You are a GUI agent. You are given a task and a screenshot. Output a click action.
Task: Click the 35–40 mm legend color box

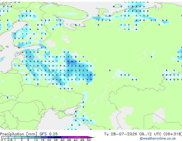point(71,137)
